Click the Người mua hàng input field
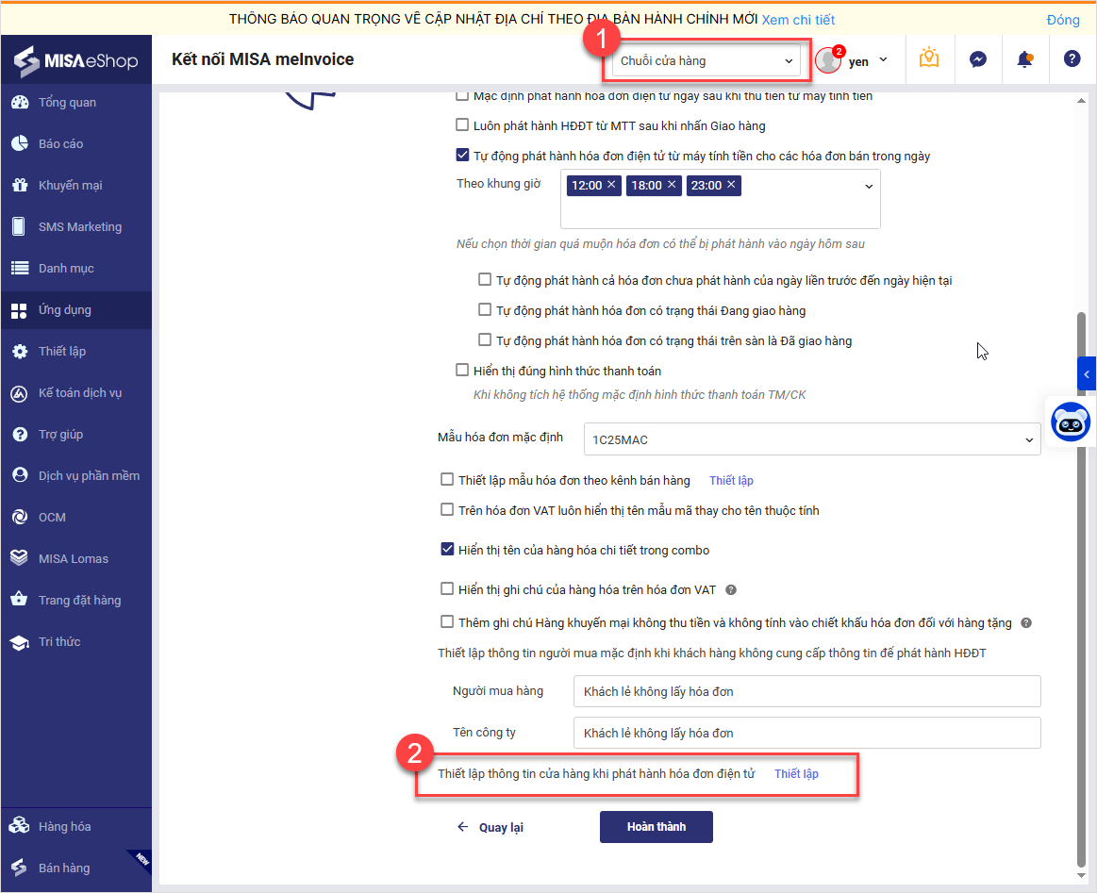The image size is (1097, 893). [806, 691]
